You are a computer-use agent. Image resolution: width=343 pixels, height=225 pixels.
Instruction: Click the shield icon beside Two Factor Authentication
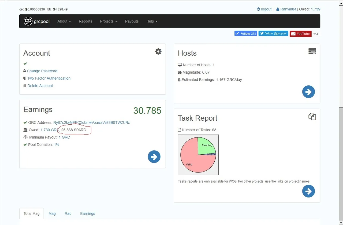tap(25, 78)
